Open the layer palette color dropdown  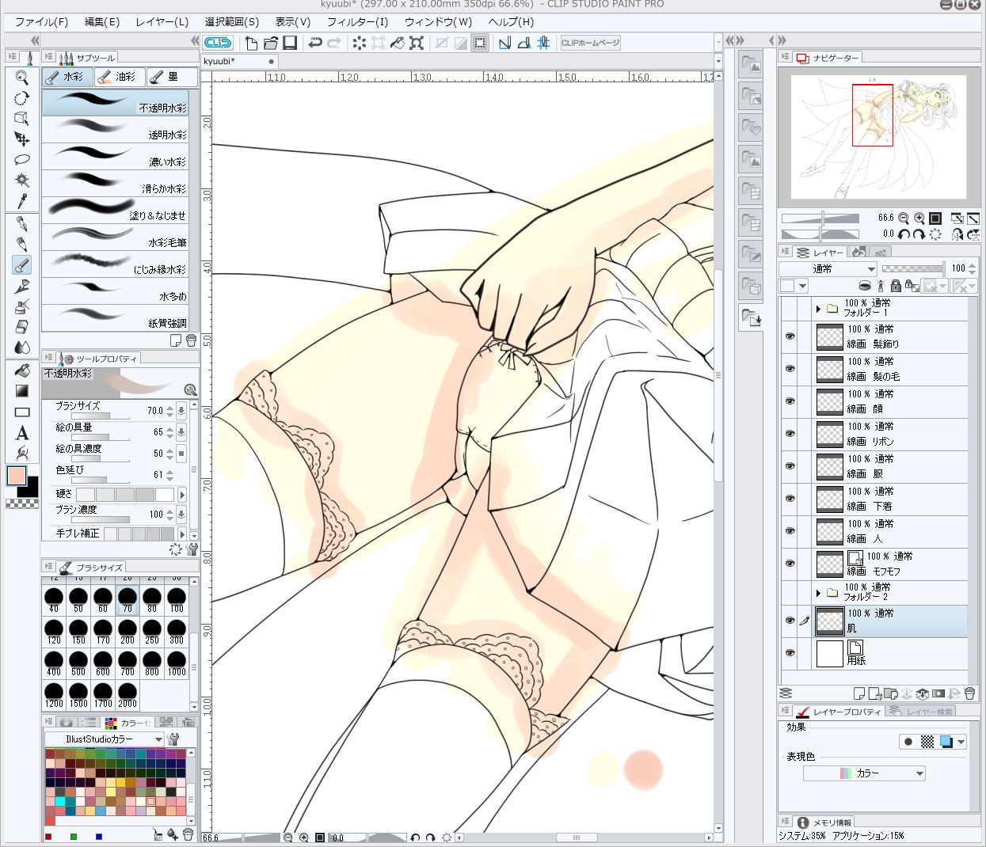coord(794,286)
